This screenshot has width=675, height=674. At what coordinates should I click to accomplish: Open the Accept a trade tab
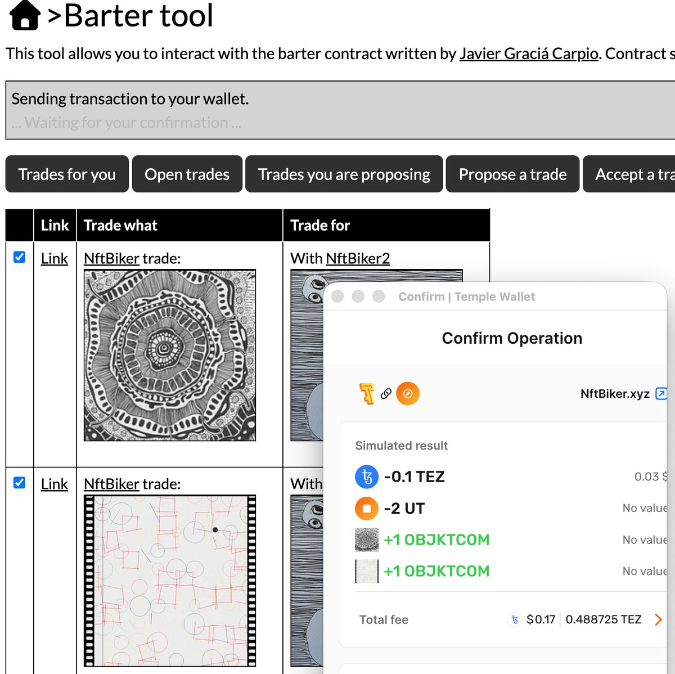629,174
